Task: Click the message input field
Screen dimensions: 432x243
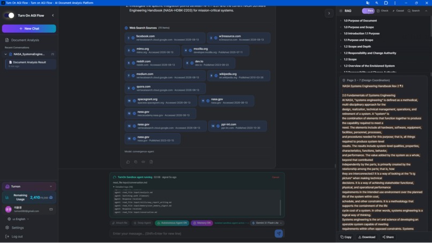Action: (x=192, y=234)
